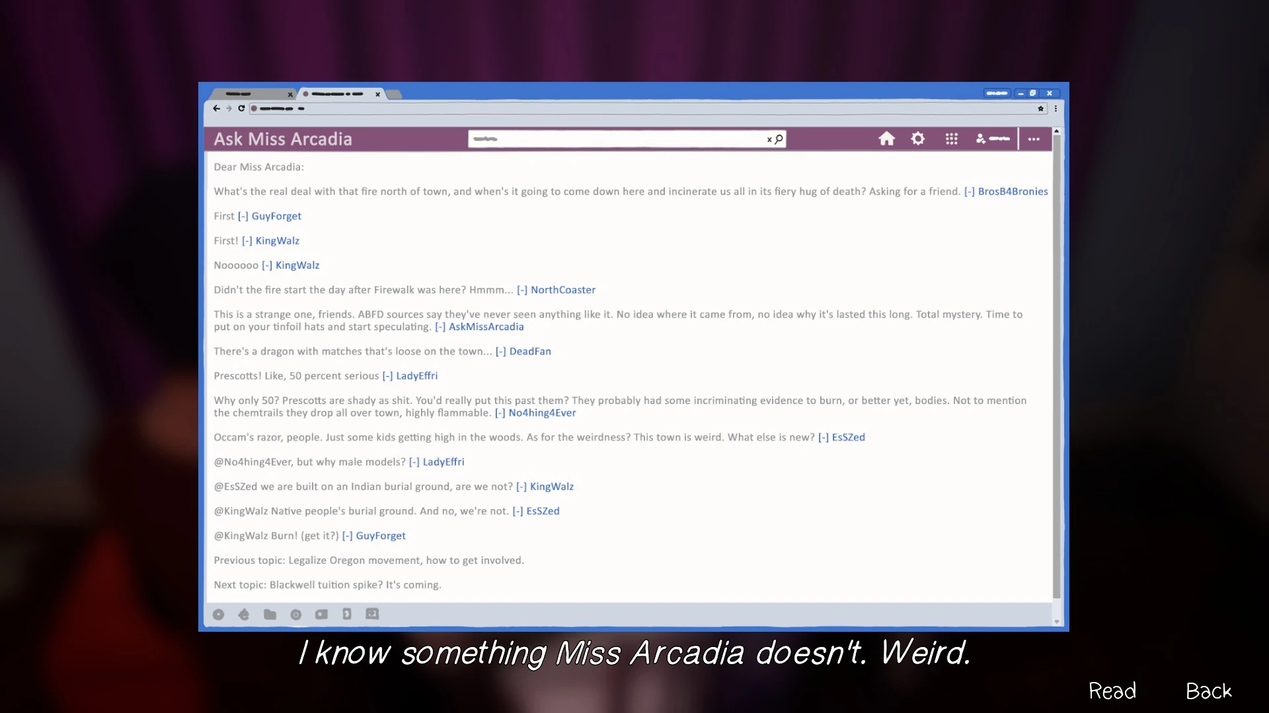Screen dimensions: 1269x713
Task: Collapse the BrosB4Bronies post with [-]
Action: coord(969,191)
